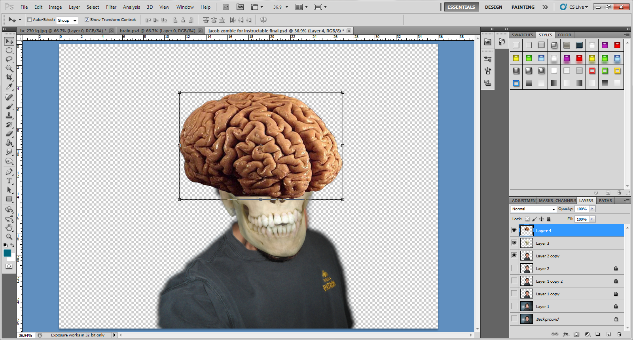Screen dimensions: 633x340
Task: Click the foreground color swatch
Action: 7,253
